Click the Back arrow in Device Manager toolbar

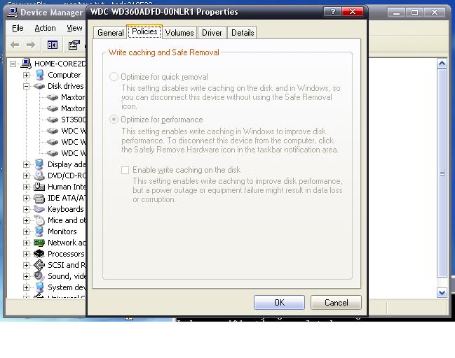pyautogui.click(x=15, y=45)
